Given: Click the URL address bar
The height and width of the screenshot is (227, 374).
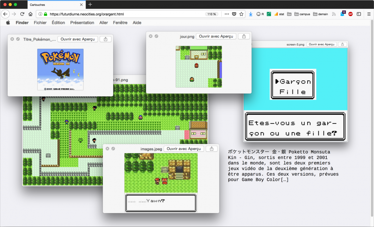Looking at the screenshot, I should [124, 14].
